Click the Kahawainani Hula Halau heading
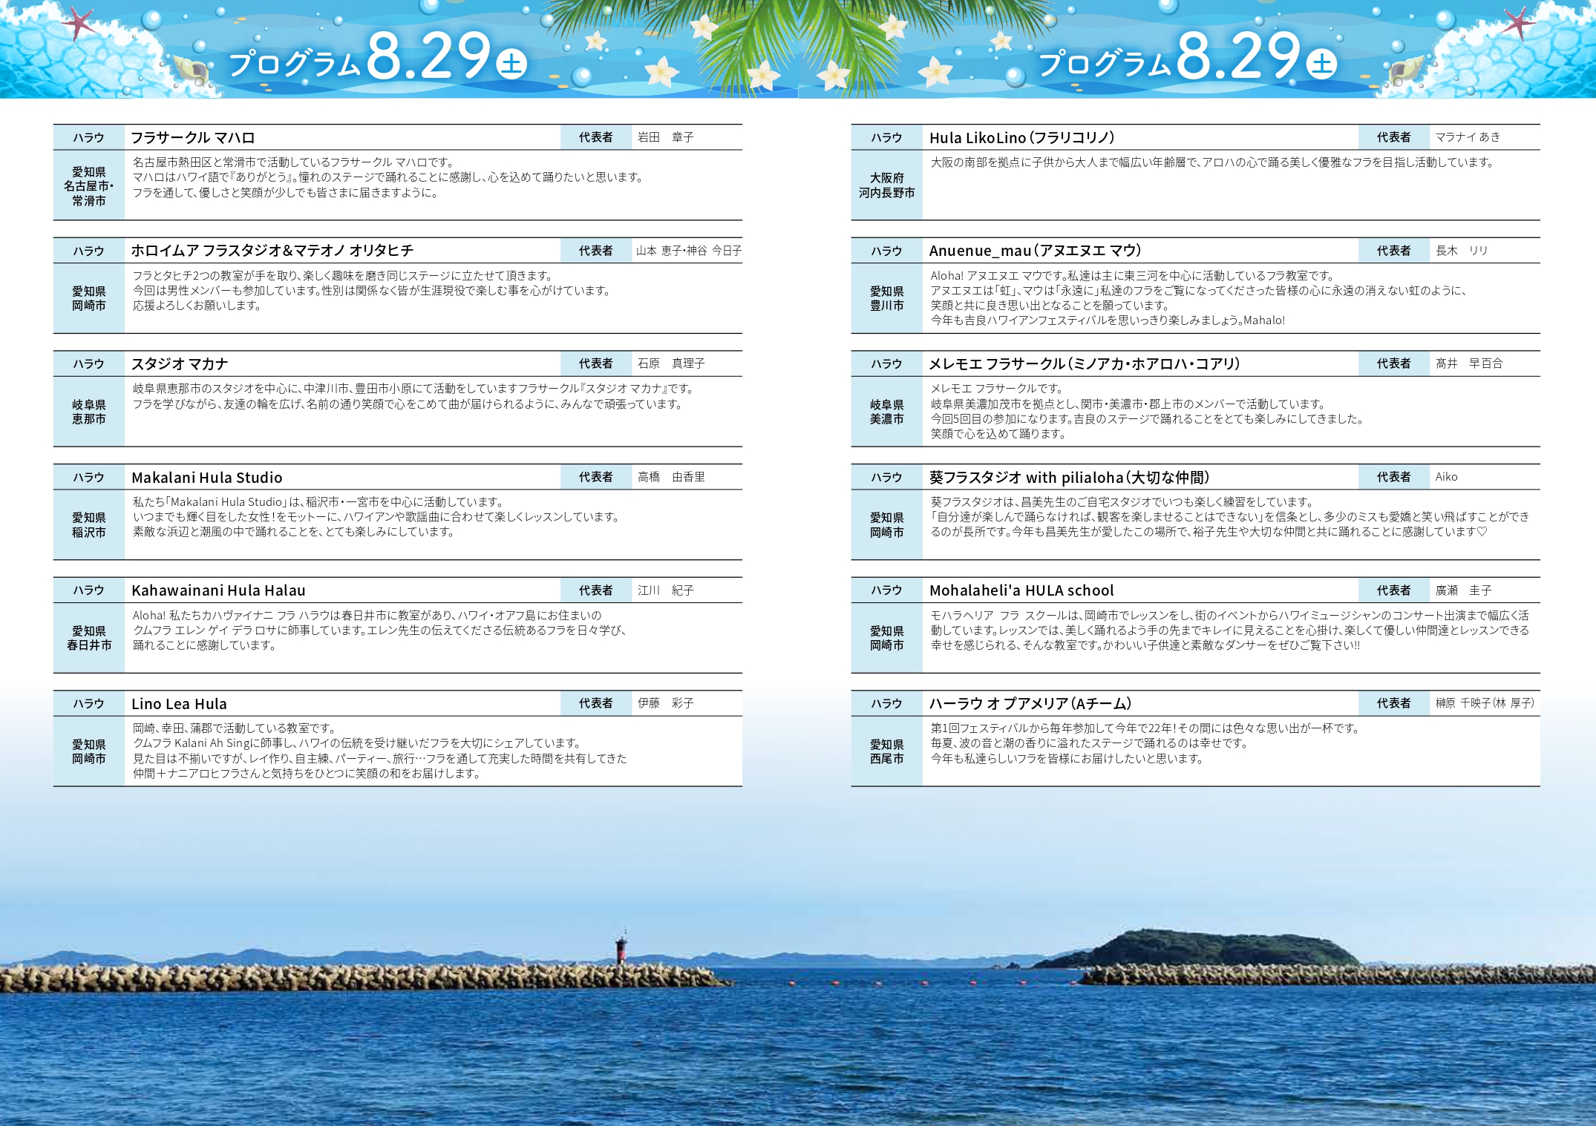 click(218, 590)
